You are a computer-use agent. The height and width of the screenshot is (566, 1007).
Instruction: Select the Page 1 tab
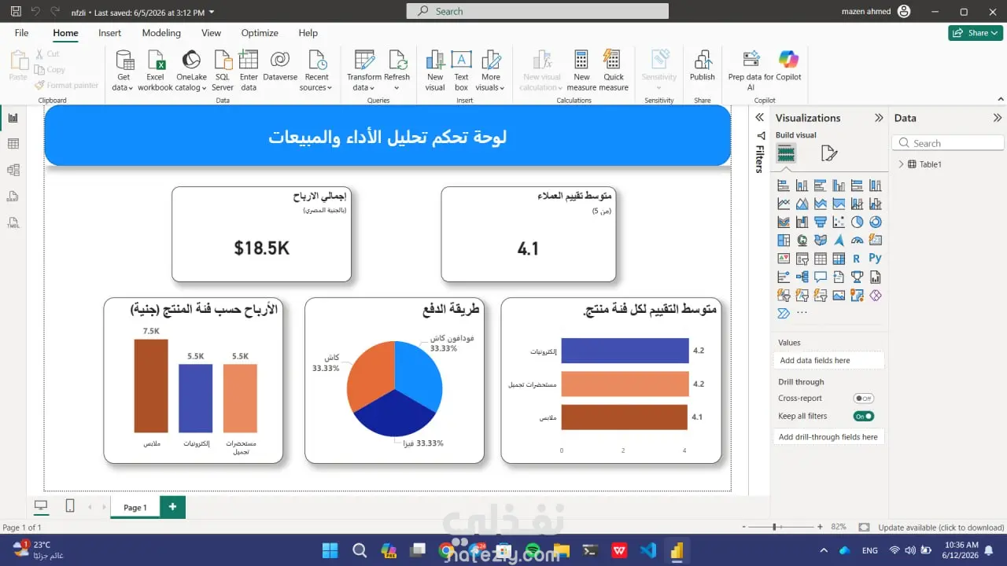pos(135,507)
